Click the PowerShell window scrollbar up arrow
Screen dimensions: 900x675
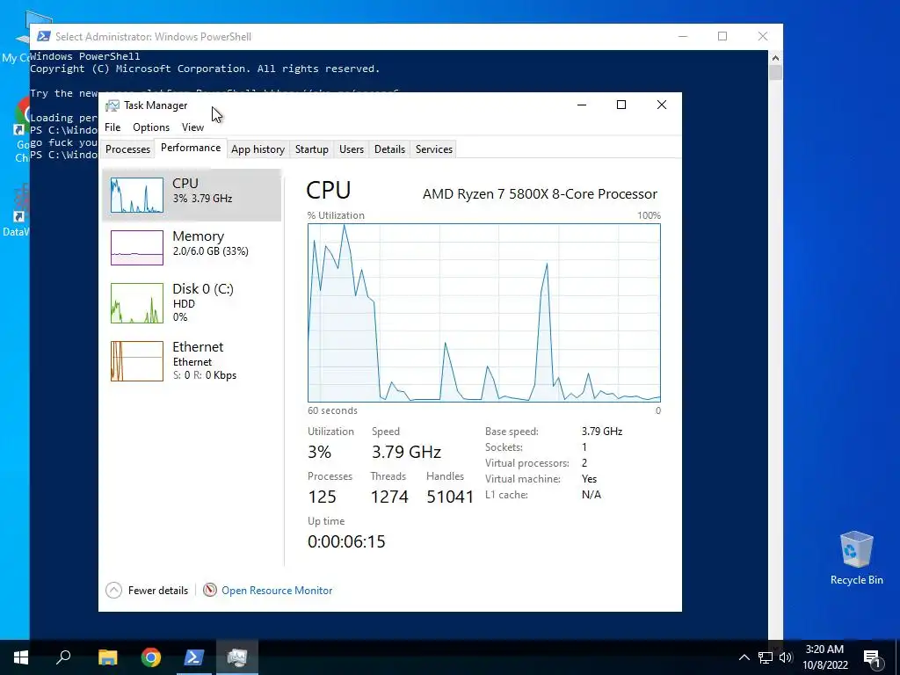[x=775, y=57]
